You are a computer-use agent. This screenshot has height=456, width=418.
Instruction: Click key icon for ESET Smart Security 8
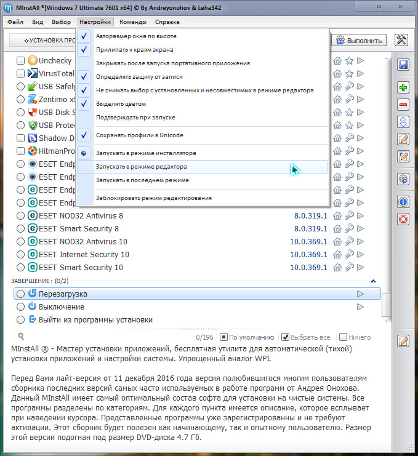(x=349, y=228)
